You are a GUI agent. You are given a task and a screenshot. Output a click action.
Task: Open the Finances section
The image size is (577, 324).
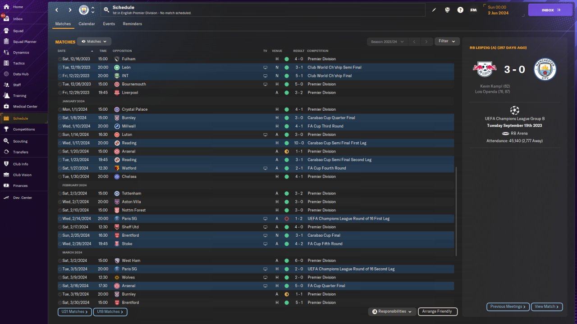[x=20, y=186]
